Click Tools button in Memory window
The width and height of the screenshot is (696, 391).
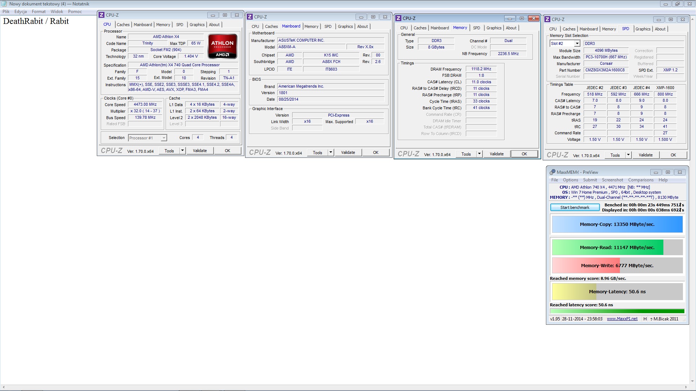[x=466, y=154]
